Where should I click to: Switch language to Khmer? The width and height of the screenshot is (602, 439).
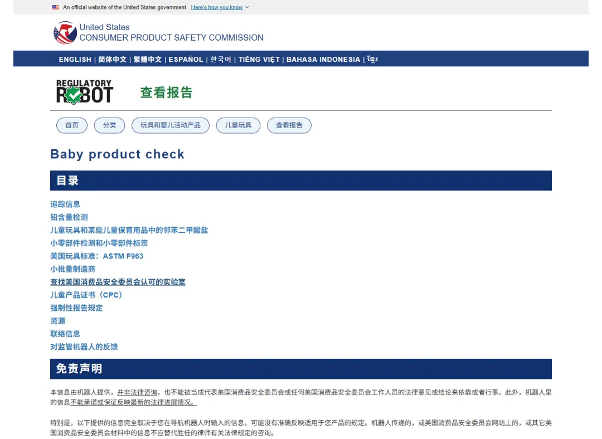click(372, 60)
